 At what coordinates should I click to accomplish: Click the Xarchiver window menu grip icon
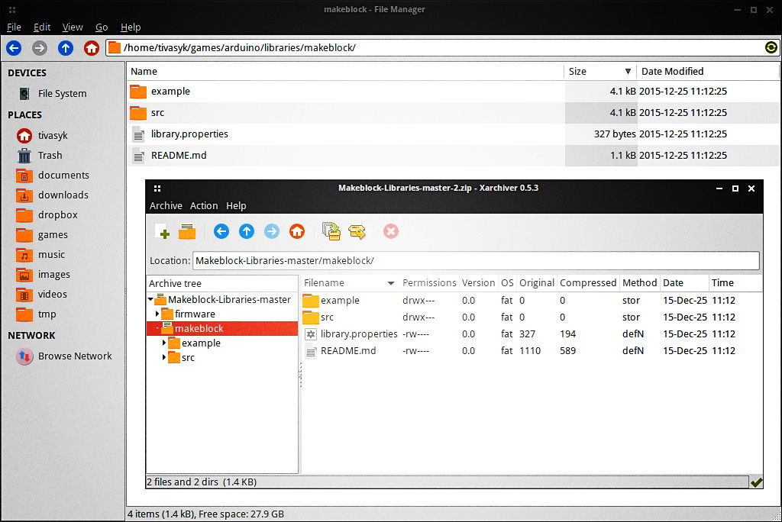point(157,188)
